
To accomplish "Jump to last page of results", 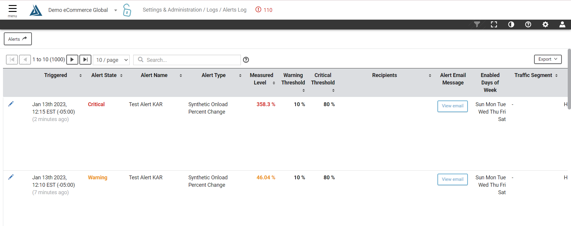I will pos(85,59).
